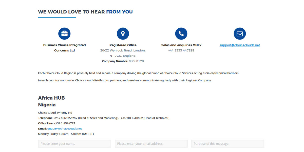Focus the name input field
The width and height of the screenshot is (304, 152).
pyautogui.click(x=74, y=144)
